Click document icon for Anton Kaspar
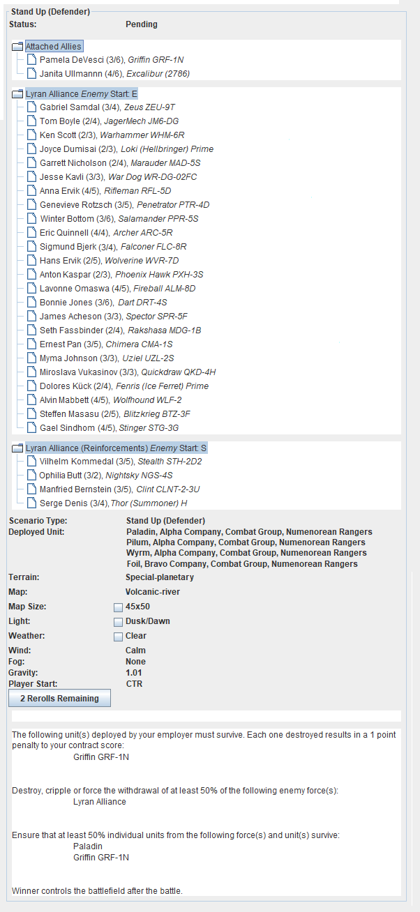 tap(31, 275)
